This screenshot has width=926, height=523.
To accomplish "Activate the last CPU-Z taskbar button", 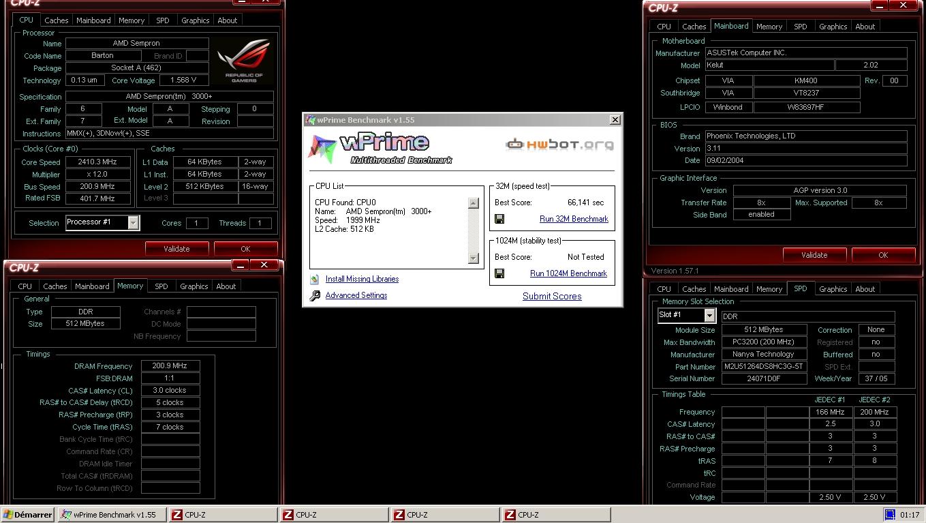I will pos(555,515).
